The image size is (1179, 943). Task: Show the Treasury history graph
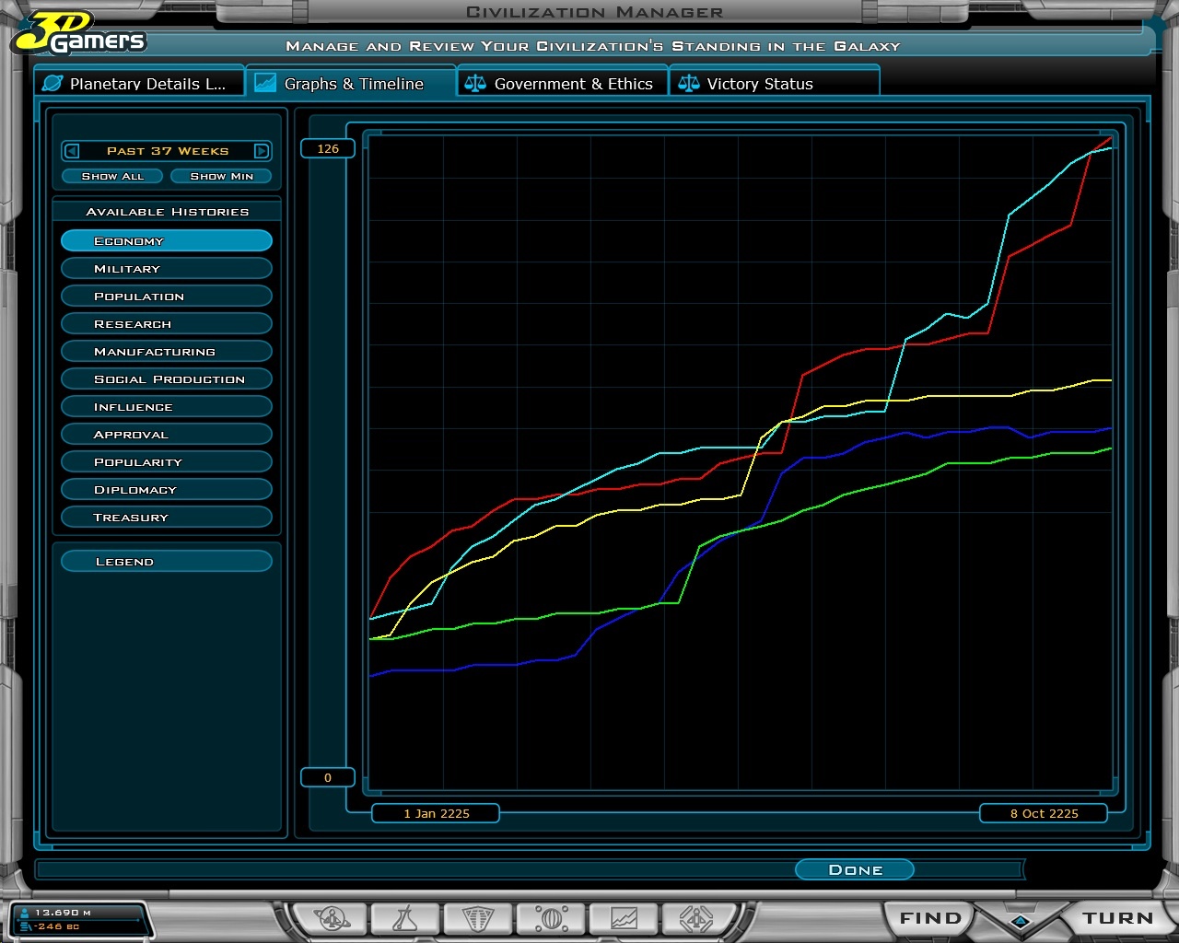point(167,518)
